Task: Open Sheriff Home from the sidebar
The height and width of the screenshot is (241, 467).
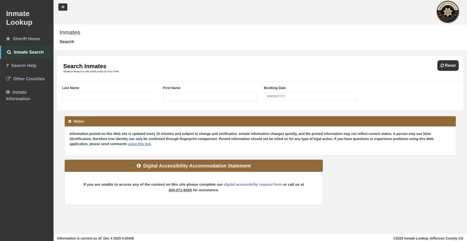Action: [26, 39]
